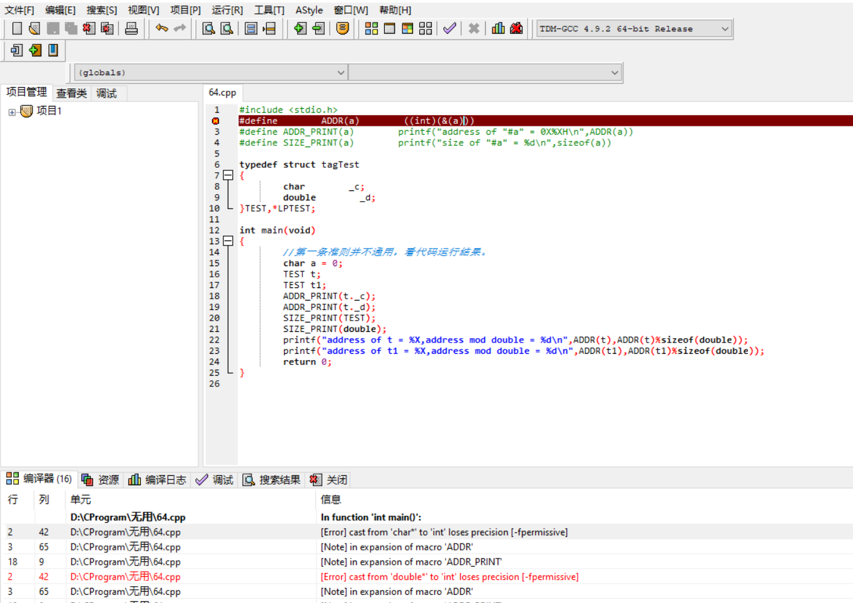This screenshot has height=603, width=853.
Task: Click the breakpoint marker on line 2
Action: point(216,121)
